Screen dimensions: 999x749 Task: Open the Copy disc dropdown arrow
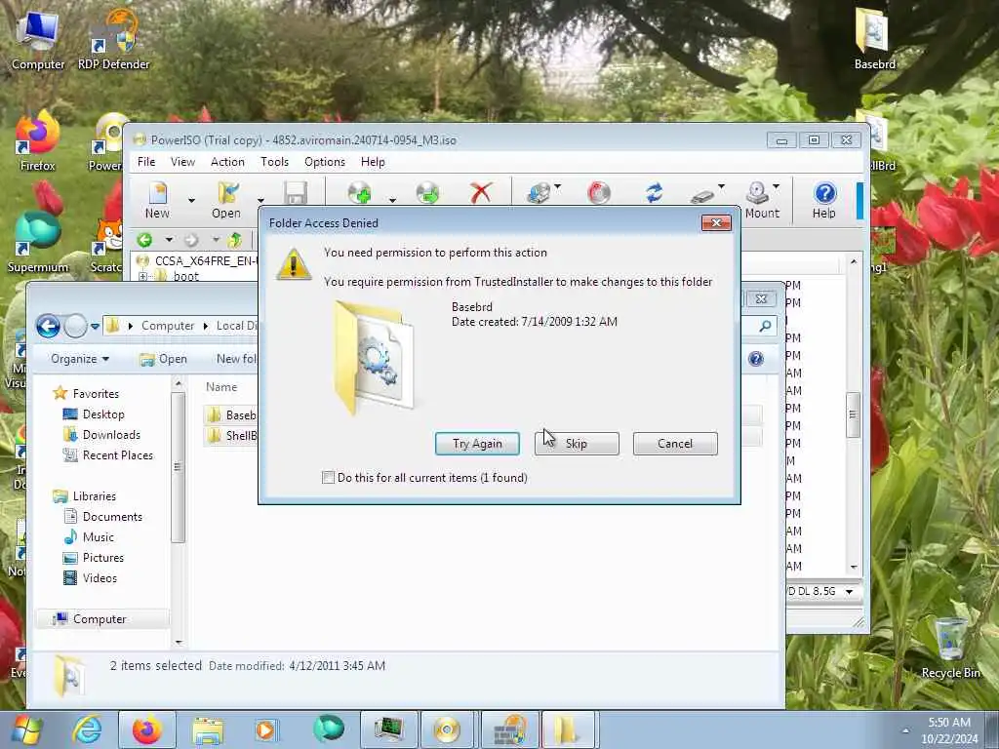pyautogui.click(x=558, y=186)
